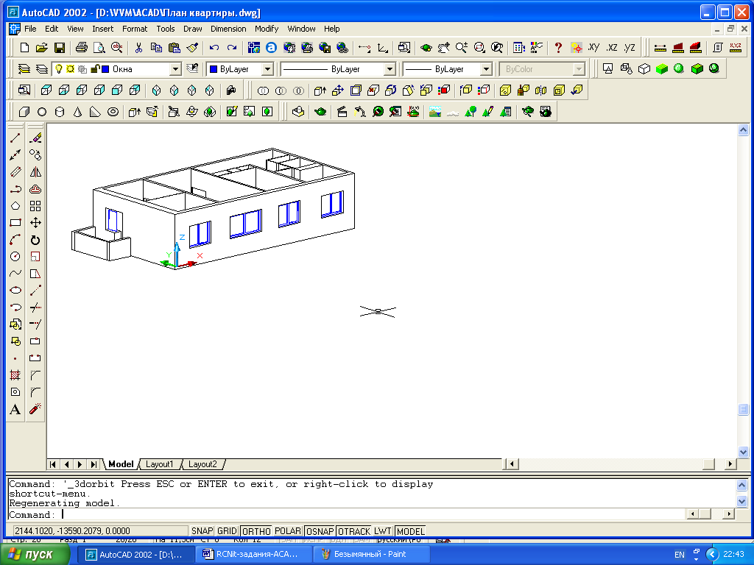Image resolution: width=754 pixels, height=565 pixels.
Task: Toggle layer Окна lock icon
Action: coord(95,69)
